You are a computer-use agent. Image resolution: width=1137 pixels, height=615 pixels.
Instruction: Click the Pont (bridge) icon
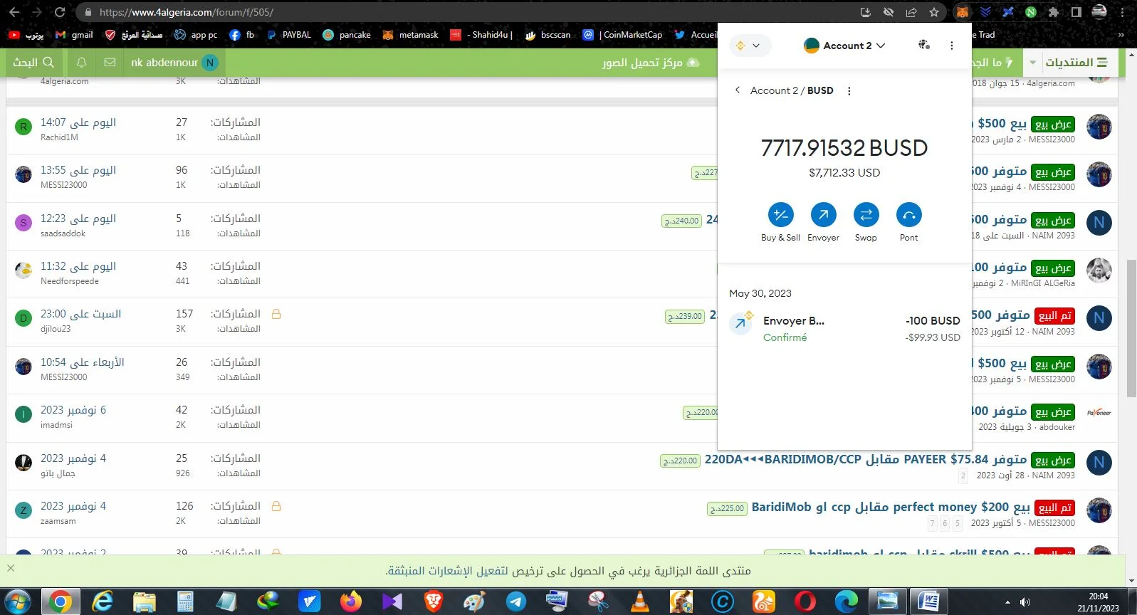pos(908,215)
